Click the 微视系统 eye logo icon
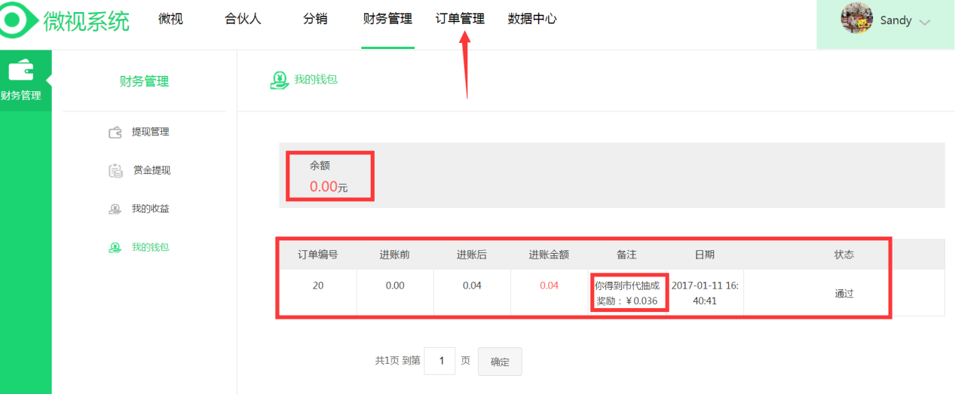The height and width of the screenshot is (394, 955). pyautogui.click(x=17, y=20)
